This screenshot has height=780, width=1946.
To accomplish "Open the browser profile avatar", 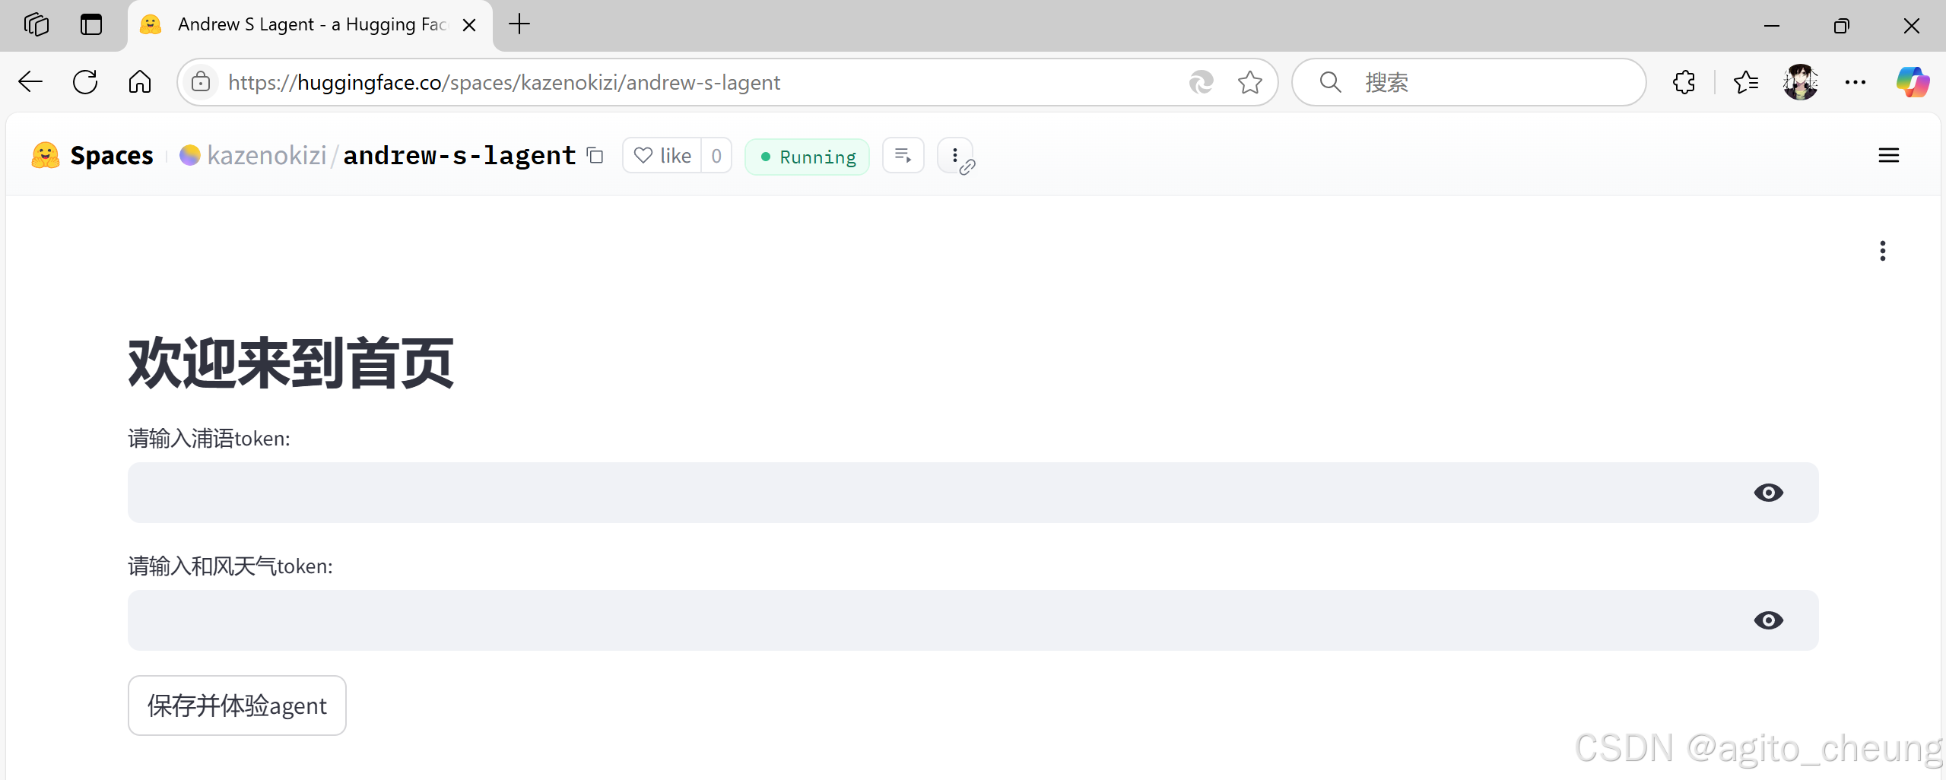I will tap(1801, 82).
